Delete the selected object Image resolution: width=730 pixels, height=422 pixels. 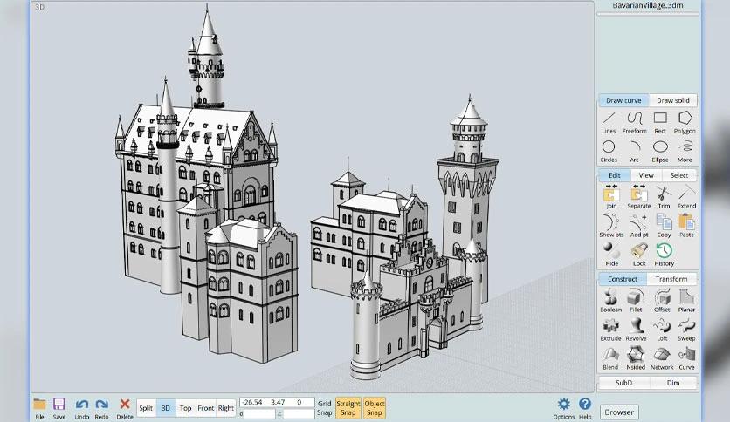click(x=124, y=409)
